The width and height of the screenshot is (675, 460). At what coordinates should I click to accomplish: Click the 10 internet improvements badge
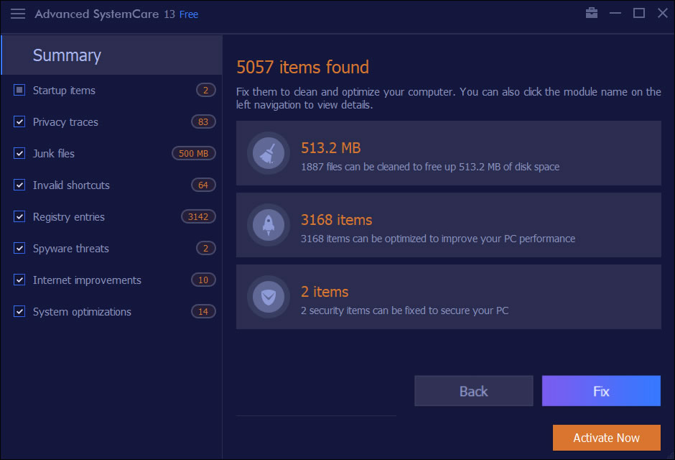point(203,280)
